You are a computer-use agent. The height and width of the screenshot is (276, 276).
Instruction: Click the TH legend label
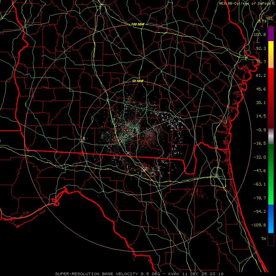click(x=263, y=239)
